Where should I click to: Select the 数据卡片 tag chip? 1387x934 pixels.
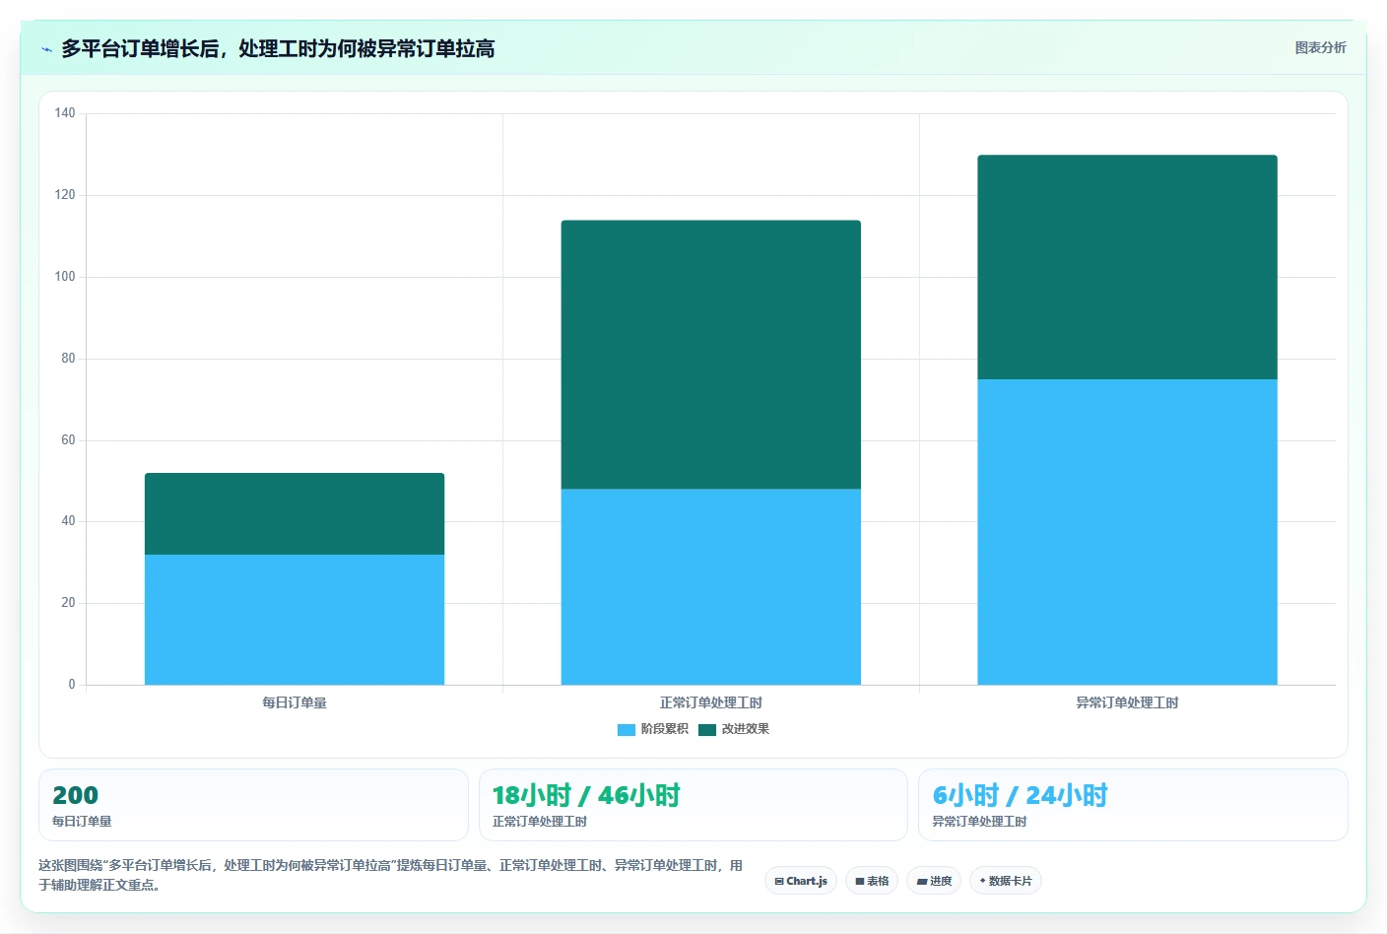1006,881
